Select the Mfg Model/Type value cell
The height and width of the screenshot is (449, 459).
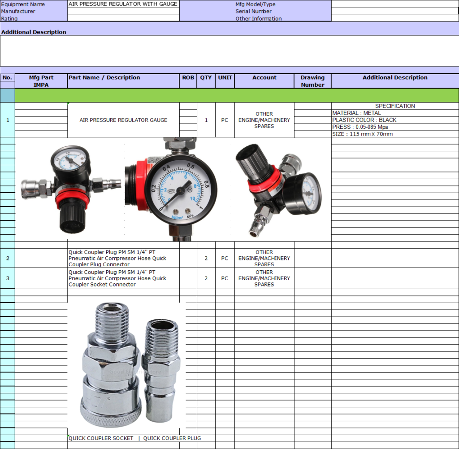394,4
